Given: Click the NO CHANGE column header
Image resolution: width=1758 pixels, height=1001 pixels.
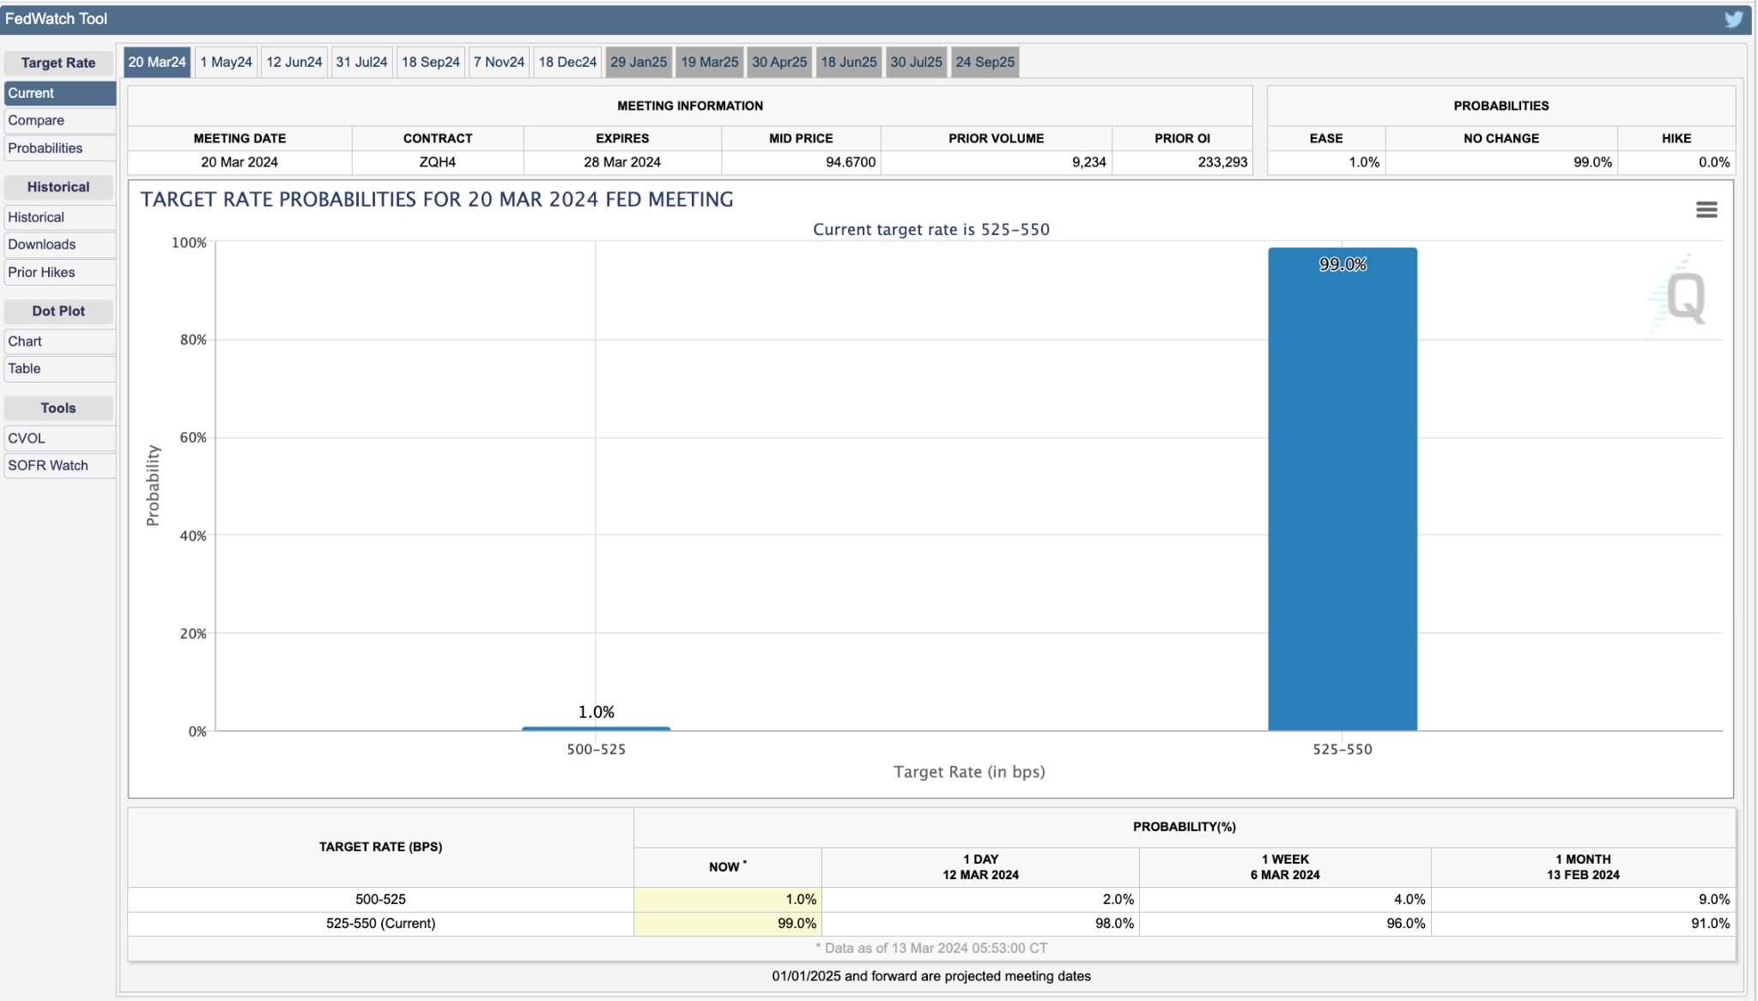Looking at the screenshot, I should (1501, 138).
